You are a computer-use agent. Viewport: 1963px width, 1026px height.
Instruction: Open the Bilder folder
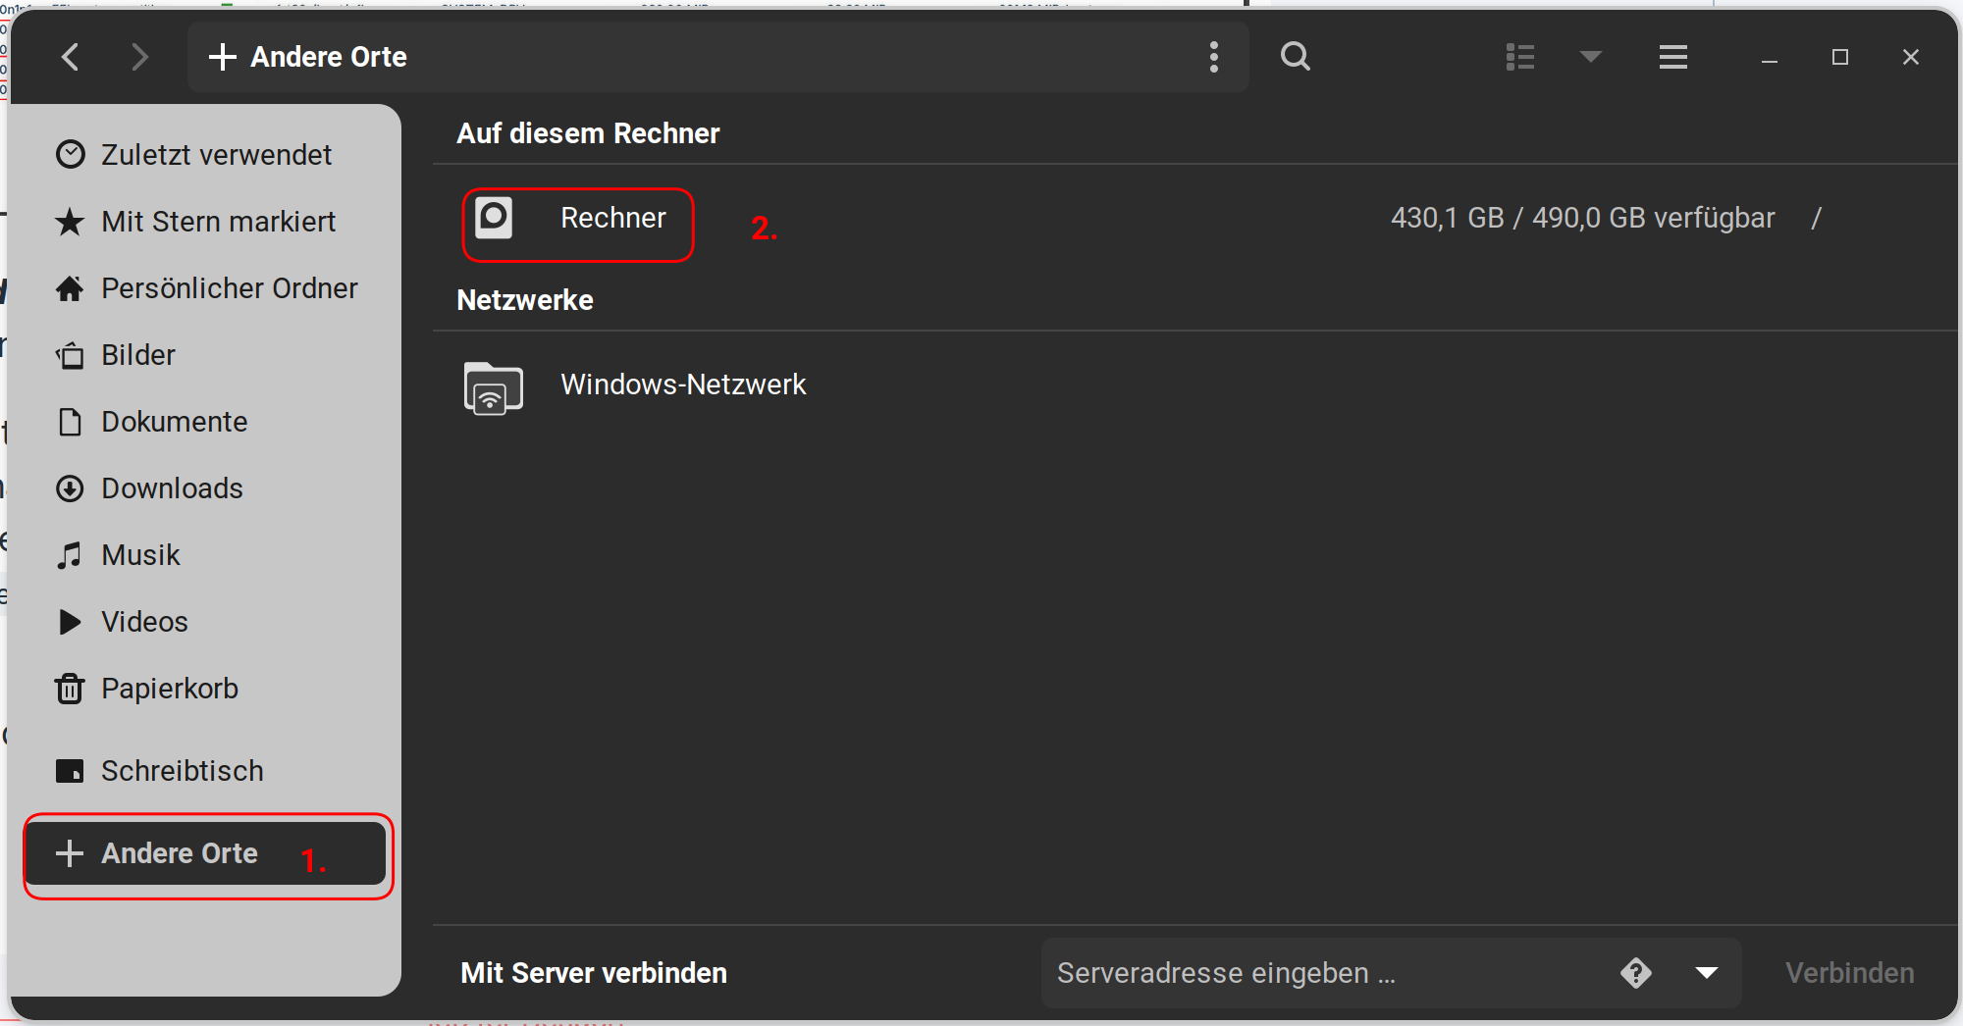pos(204,355)
